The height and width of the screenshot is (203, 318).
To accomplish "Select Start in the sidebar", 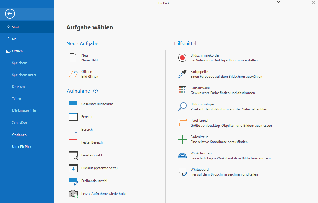I will point(27,27).
